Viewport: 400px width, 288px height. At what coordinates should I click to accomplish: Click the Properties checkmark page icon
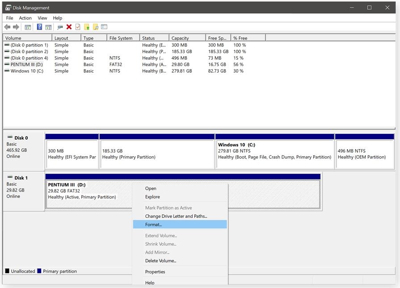pos(78,27)
